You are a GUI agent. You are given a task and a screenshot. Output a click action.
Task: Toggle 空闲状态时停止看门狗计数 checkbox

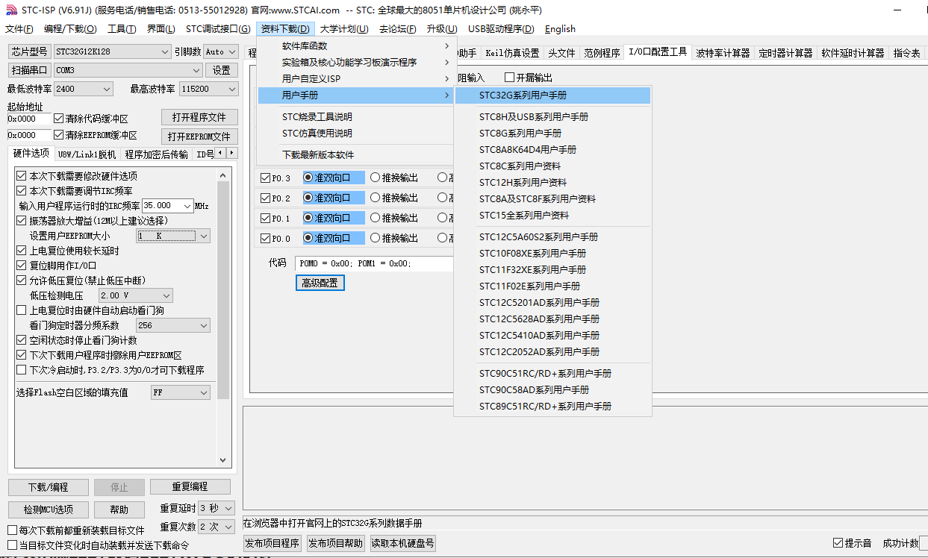click(21, 340)
